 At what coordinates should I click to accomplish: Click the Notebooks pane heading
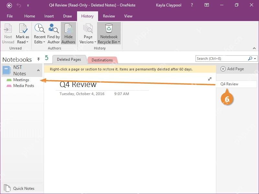point(17,59)
